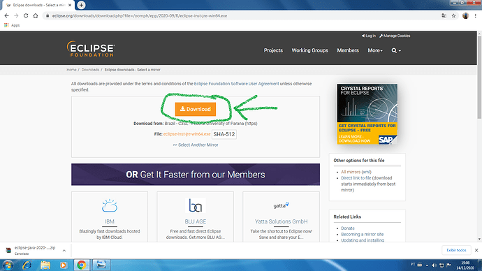Image resolution: width=482 pixels, height=271 pixels.
Task: Expand the search dropdown in site header
Action: (x=396, y=50)
